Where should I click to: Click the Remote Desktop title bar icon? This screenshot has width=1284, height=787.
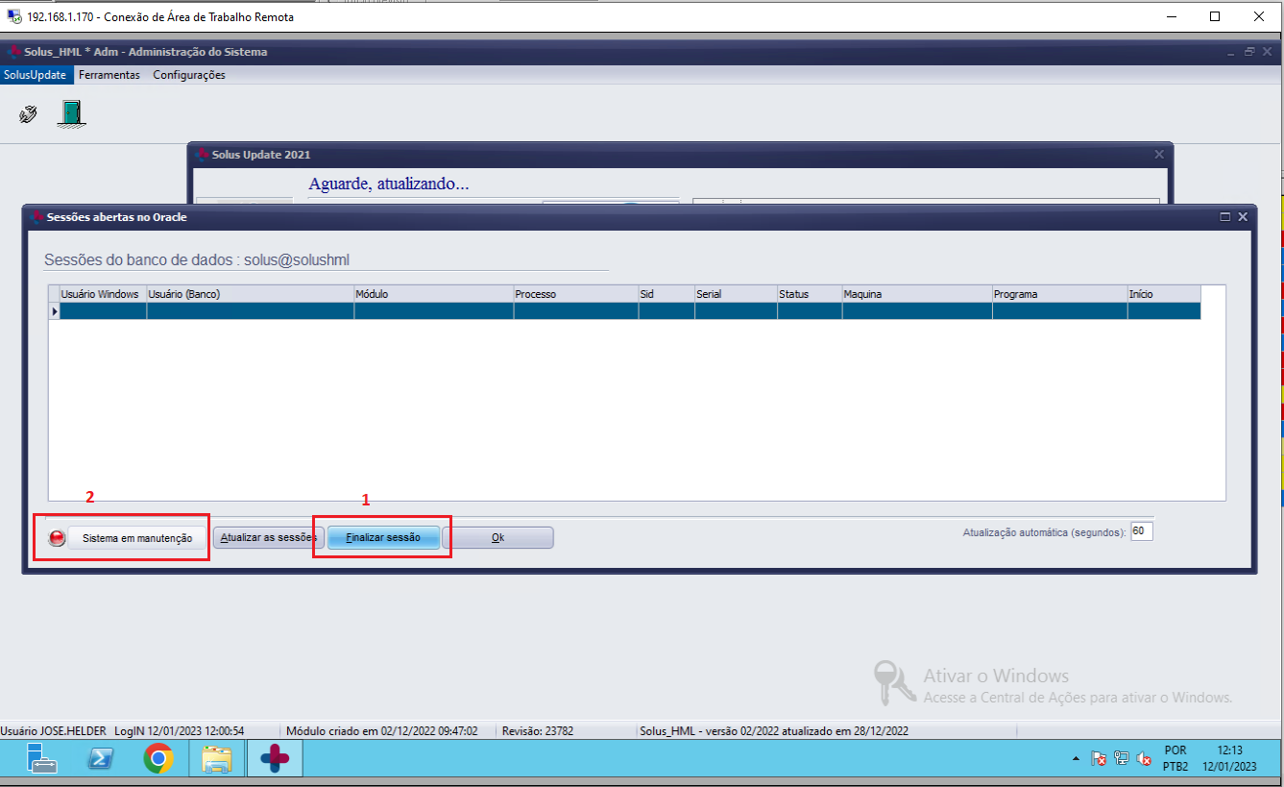point(14,16)
